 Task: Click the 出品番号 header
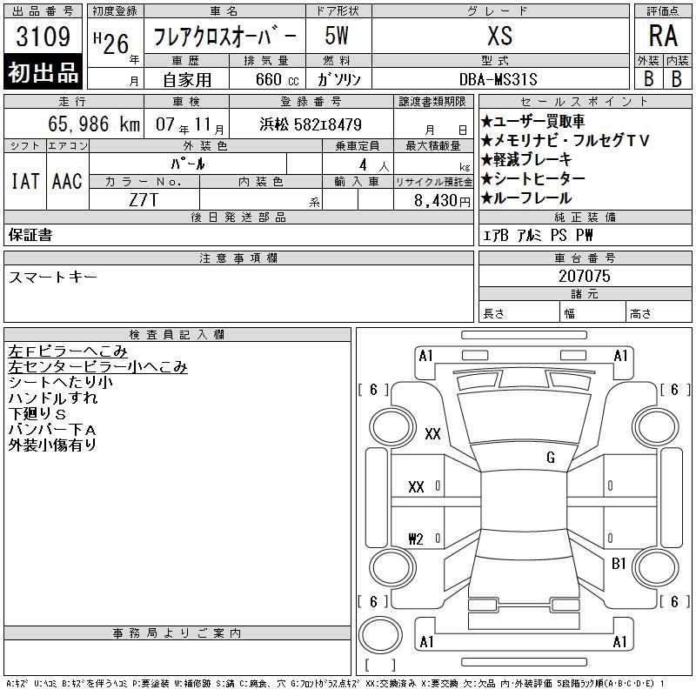tap(43, 11)
